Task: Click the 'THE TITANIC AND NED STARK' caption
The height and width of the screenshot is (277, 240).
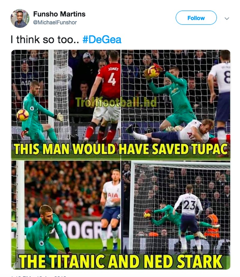Action: (121, 261)
